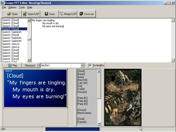Click the Merge/LGP toolbar button
The image size is (176, 132).
[68, 14]
